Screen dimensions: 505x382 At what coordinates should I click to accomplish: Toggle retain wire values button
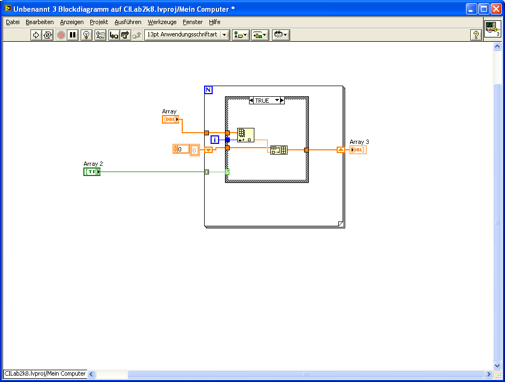(100, 35)
